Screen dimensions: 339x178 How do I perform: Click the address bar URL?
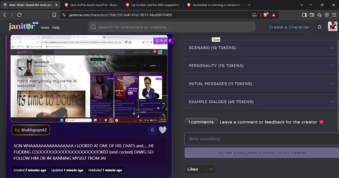point(121,15)
